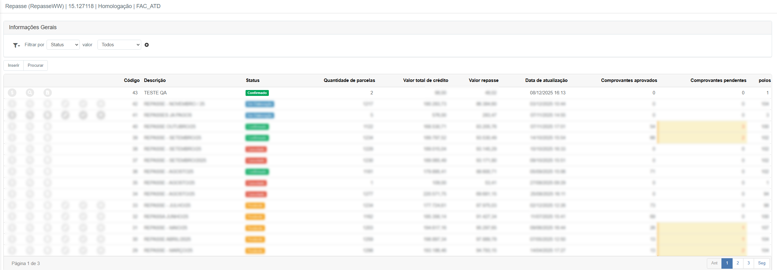Viewport: 777px width, 270px height.
Task: Click Ant previous page button
Action: click(x=714, y=263)
